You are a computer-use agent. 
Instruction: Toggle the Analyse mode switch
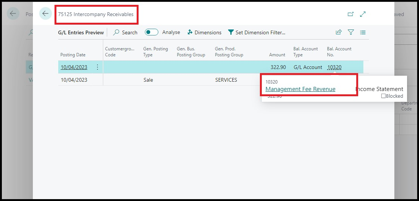click(152, 32)
